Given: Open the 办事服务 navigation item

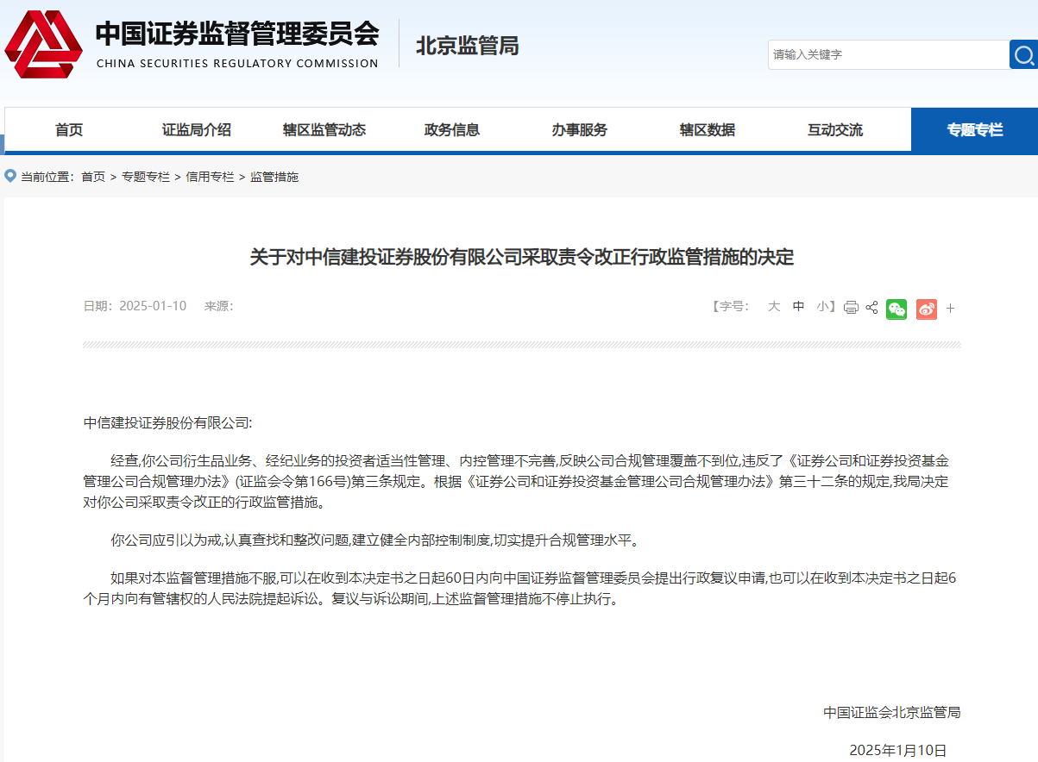Looking at the screenshot, I should coord(580,130).
